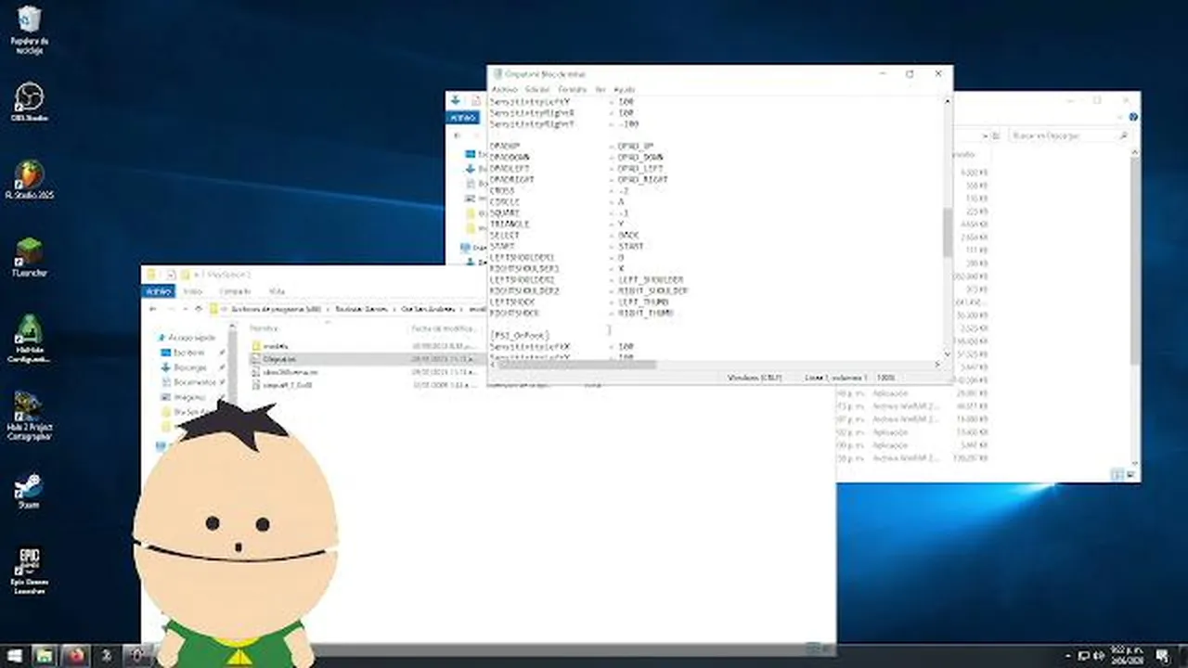1188x668 pixels.
Task: Click Notepad's scroll down arrow
Action: point(948,353)
